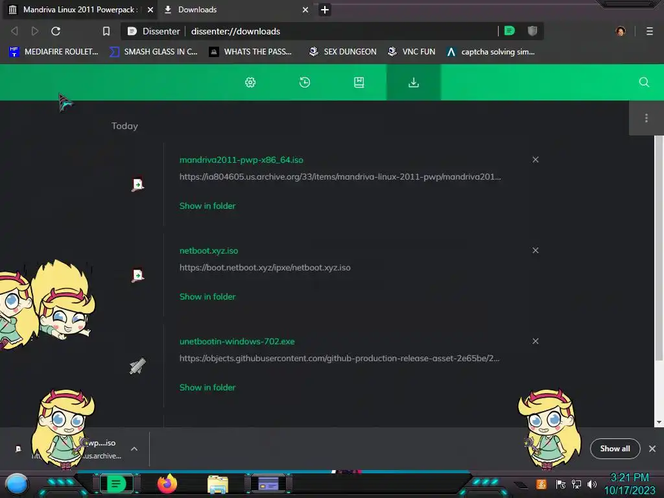Open the purple window taskbar app
This screenshot has width=664, height=498.
point(268,484)
